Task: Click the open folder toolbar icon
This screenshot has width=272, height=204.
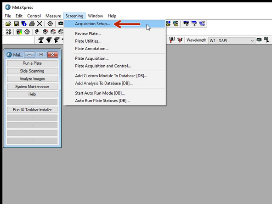Action: pyautogui.click(x=8, y=23)
